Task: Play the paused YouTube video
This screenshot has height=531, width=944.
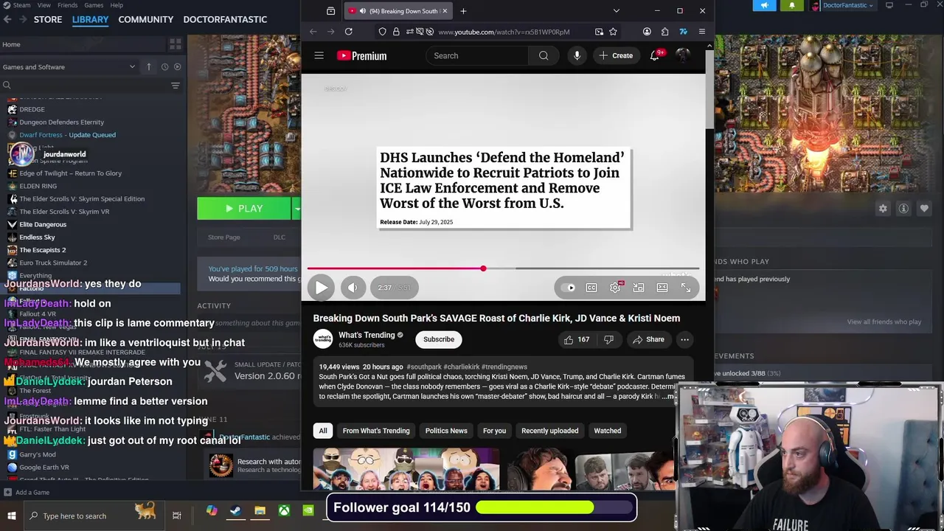Action: [x=322, y=288]
